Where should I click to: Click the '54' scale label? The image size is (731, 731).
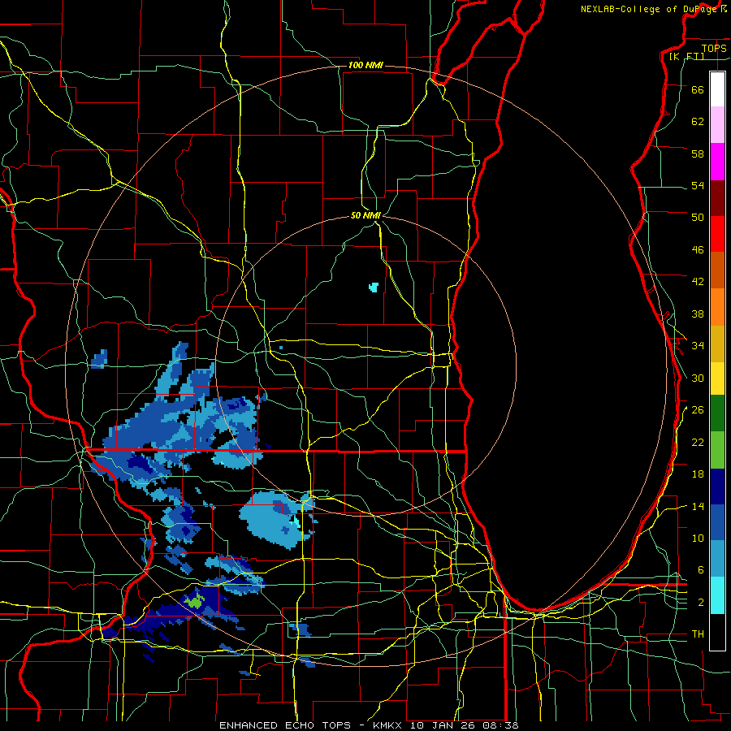pos(698,185)
